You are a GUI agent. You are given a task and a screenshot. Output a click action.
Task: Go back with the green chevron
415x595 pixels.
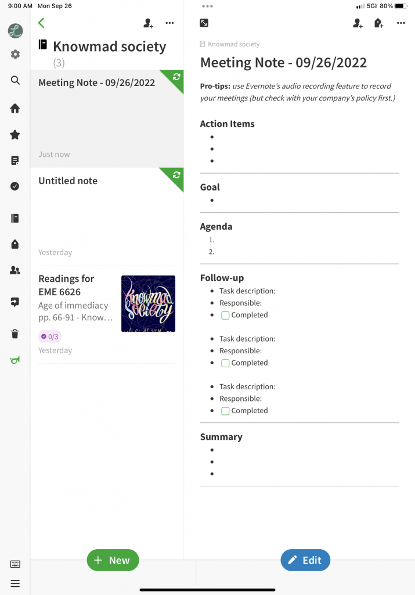tap(41, 23)
